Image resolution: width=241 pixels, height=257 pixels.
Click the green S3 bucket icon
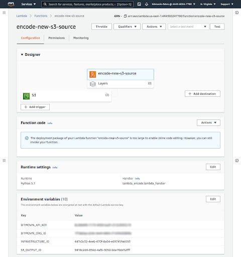[26, 96]
